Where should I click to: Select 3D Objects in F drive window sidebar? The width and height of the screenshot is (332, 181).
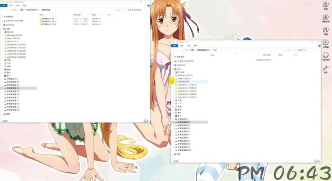(9, 32)
